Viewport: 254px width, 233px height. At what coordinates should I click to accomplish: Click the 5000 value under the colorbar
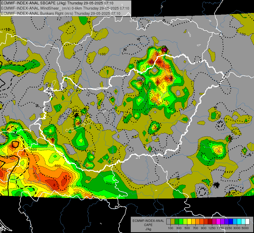(x=245, y=228)
